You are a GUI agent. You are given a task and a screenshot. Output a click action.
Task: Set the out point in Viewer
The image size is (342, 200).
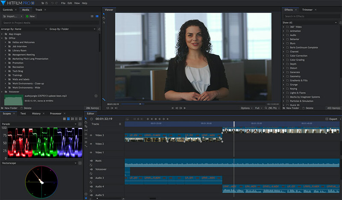coord(116,108)
